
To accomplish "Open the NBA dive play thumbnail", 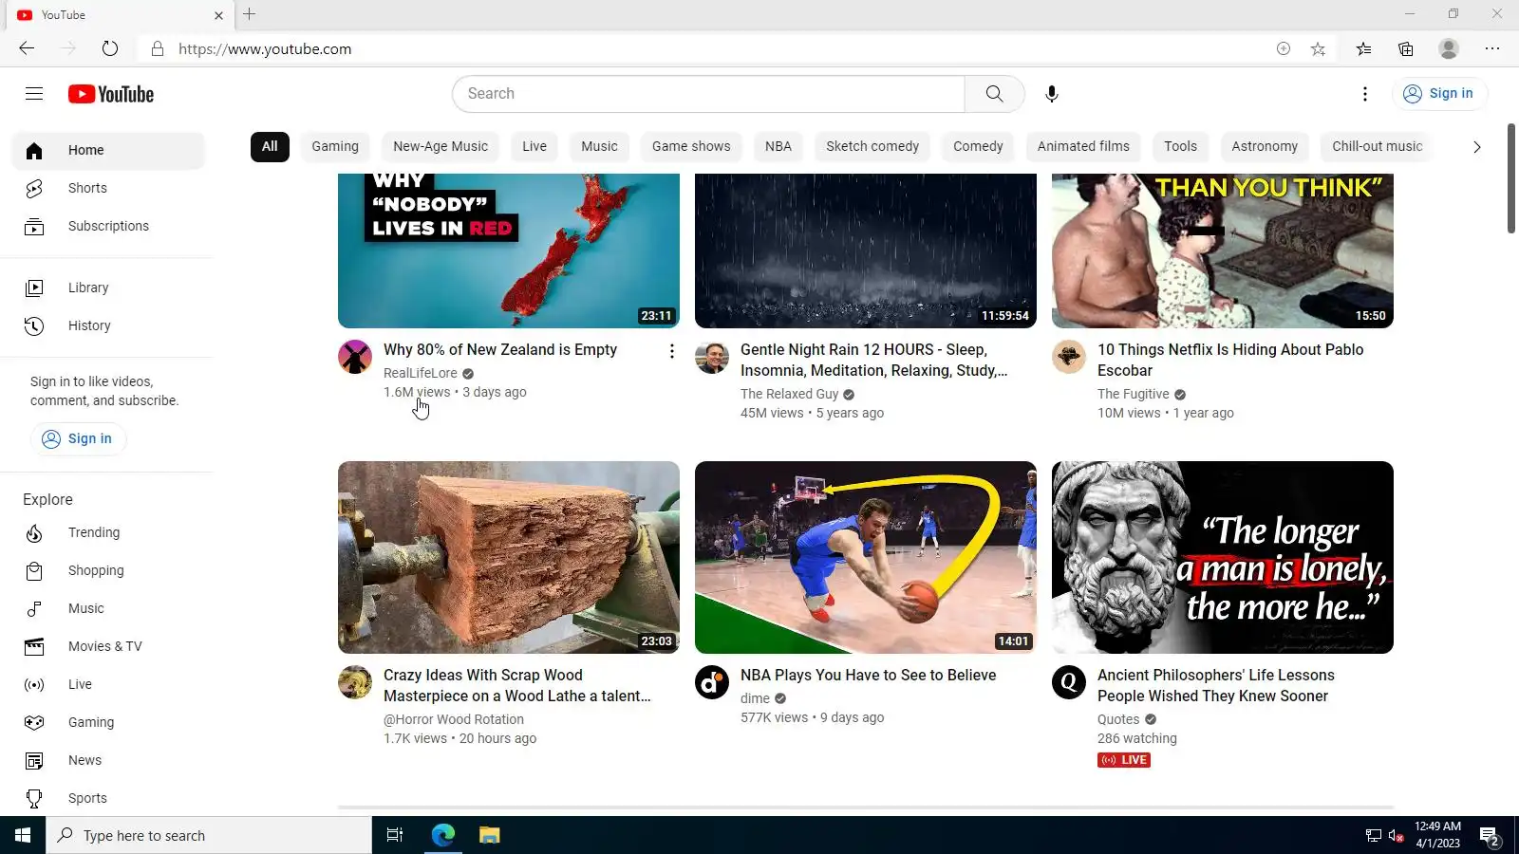I will 866,557.
